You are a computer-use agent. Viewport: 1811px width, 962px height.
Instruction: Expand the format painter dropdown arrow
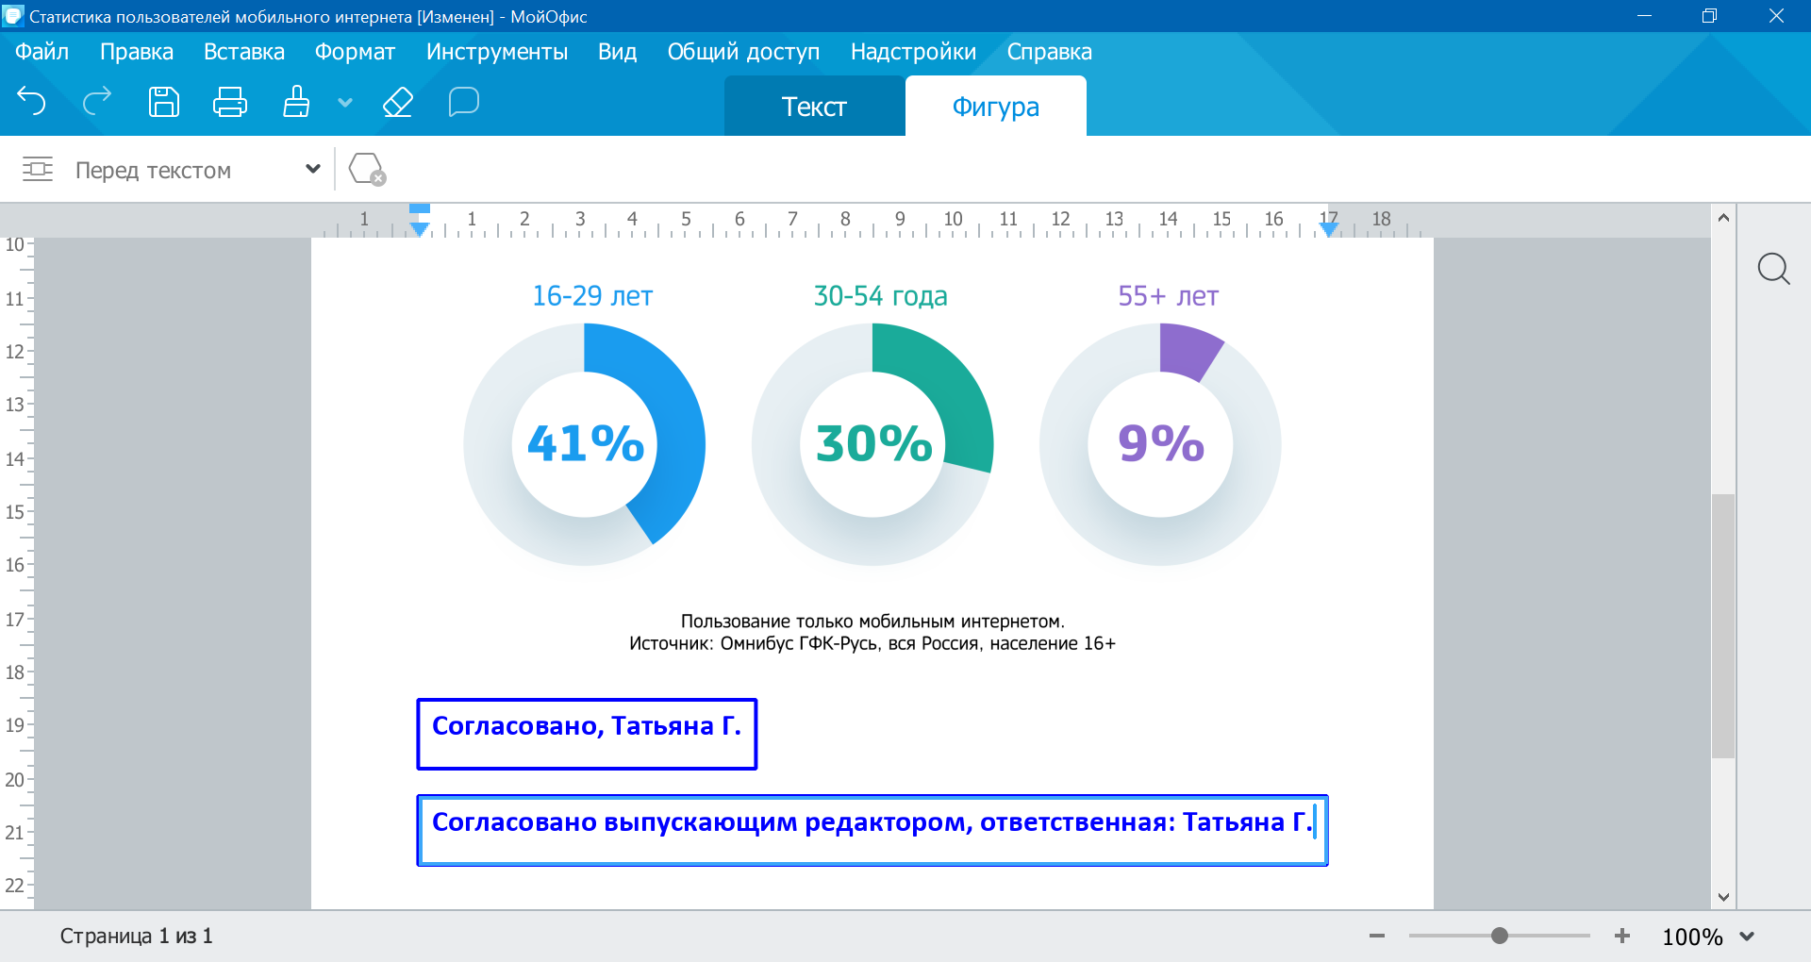pos(344,104)
